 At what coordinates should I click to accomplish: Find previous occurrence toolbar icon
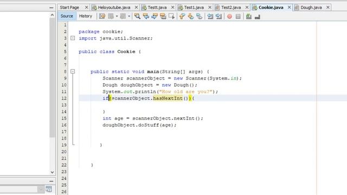point(146,16)
